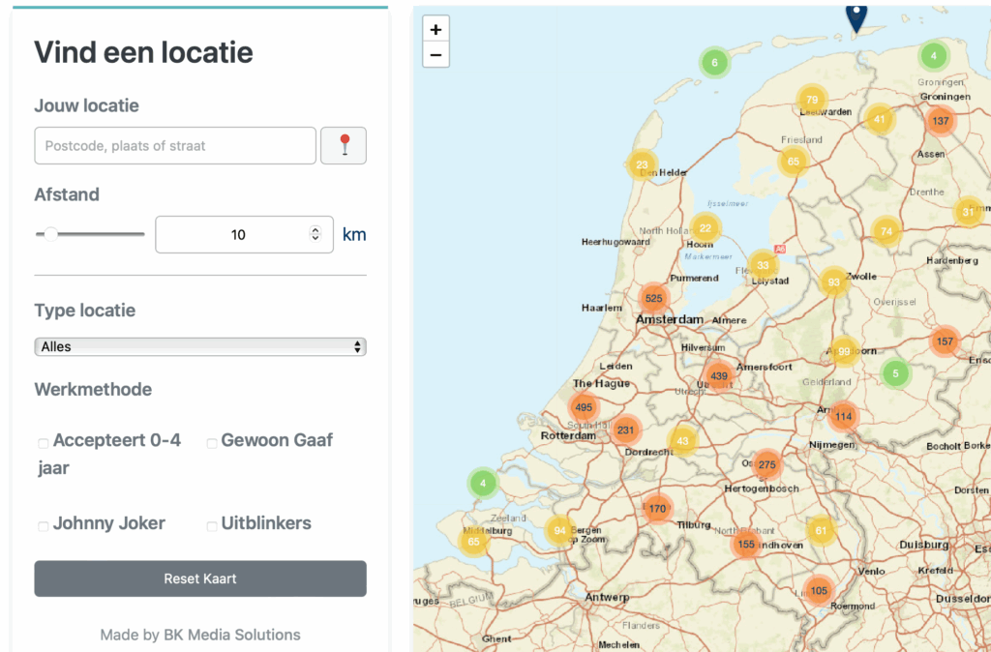
Task: Click the distance value field showing 10
Action: click(x=232, y=234)
